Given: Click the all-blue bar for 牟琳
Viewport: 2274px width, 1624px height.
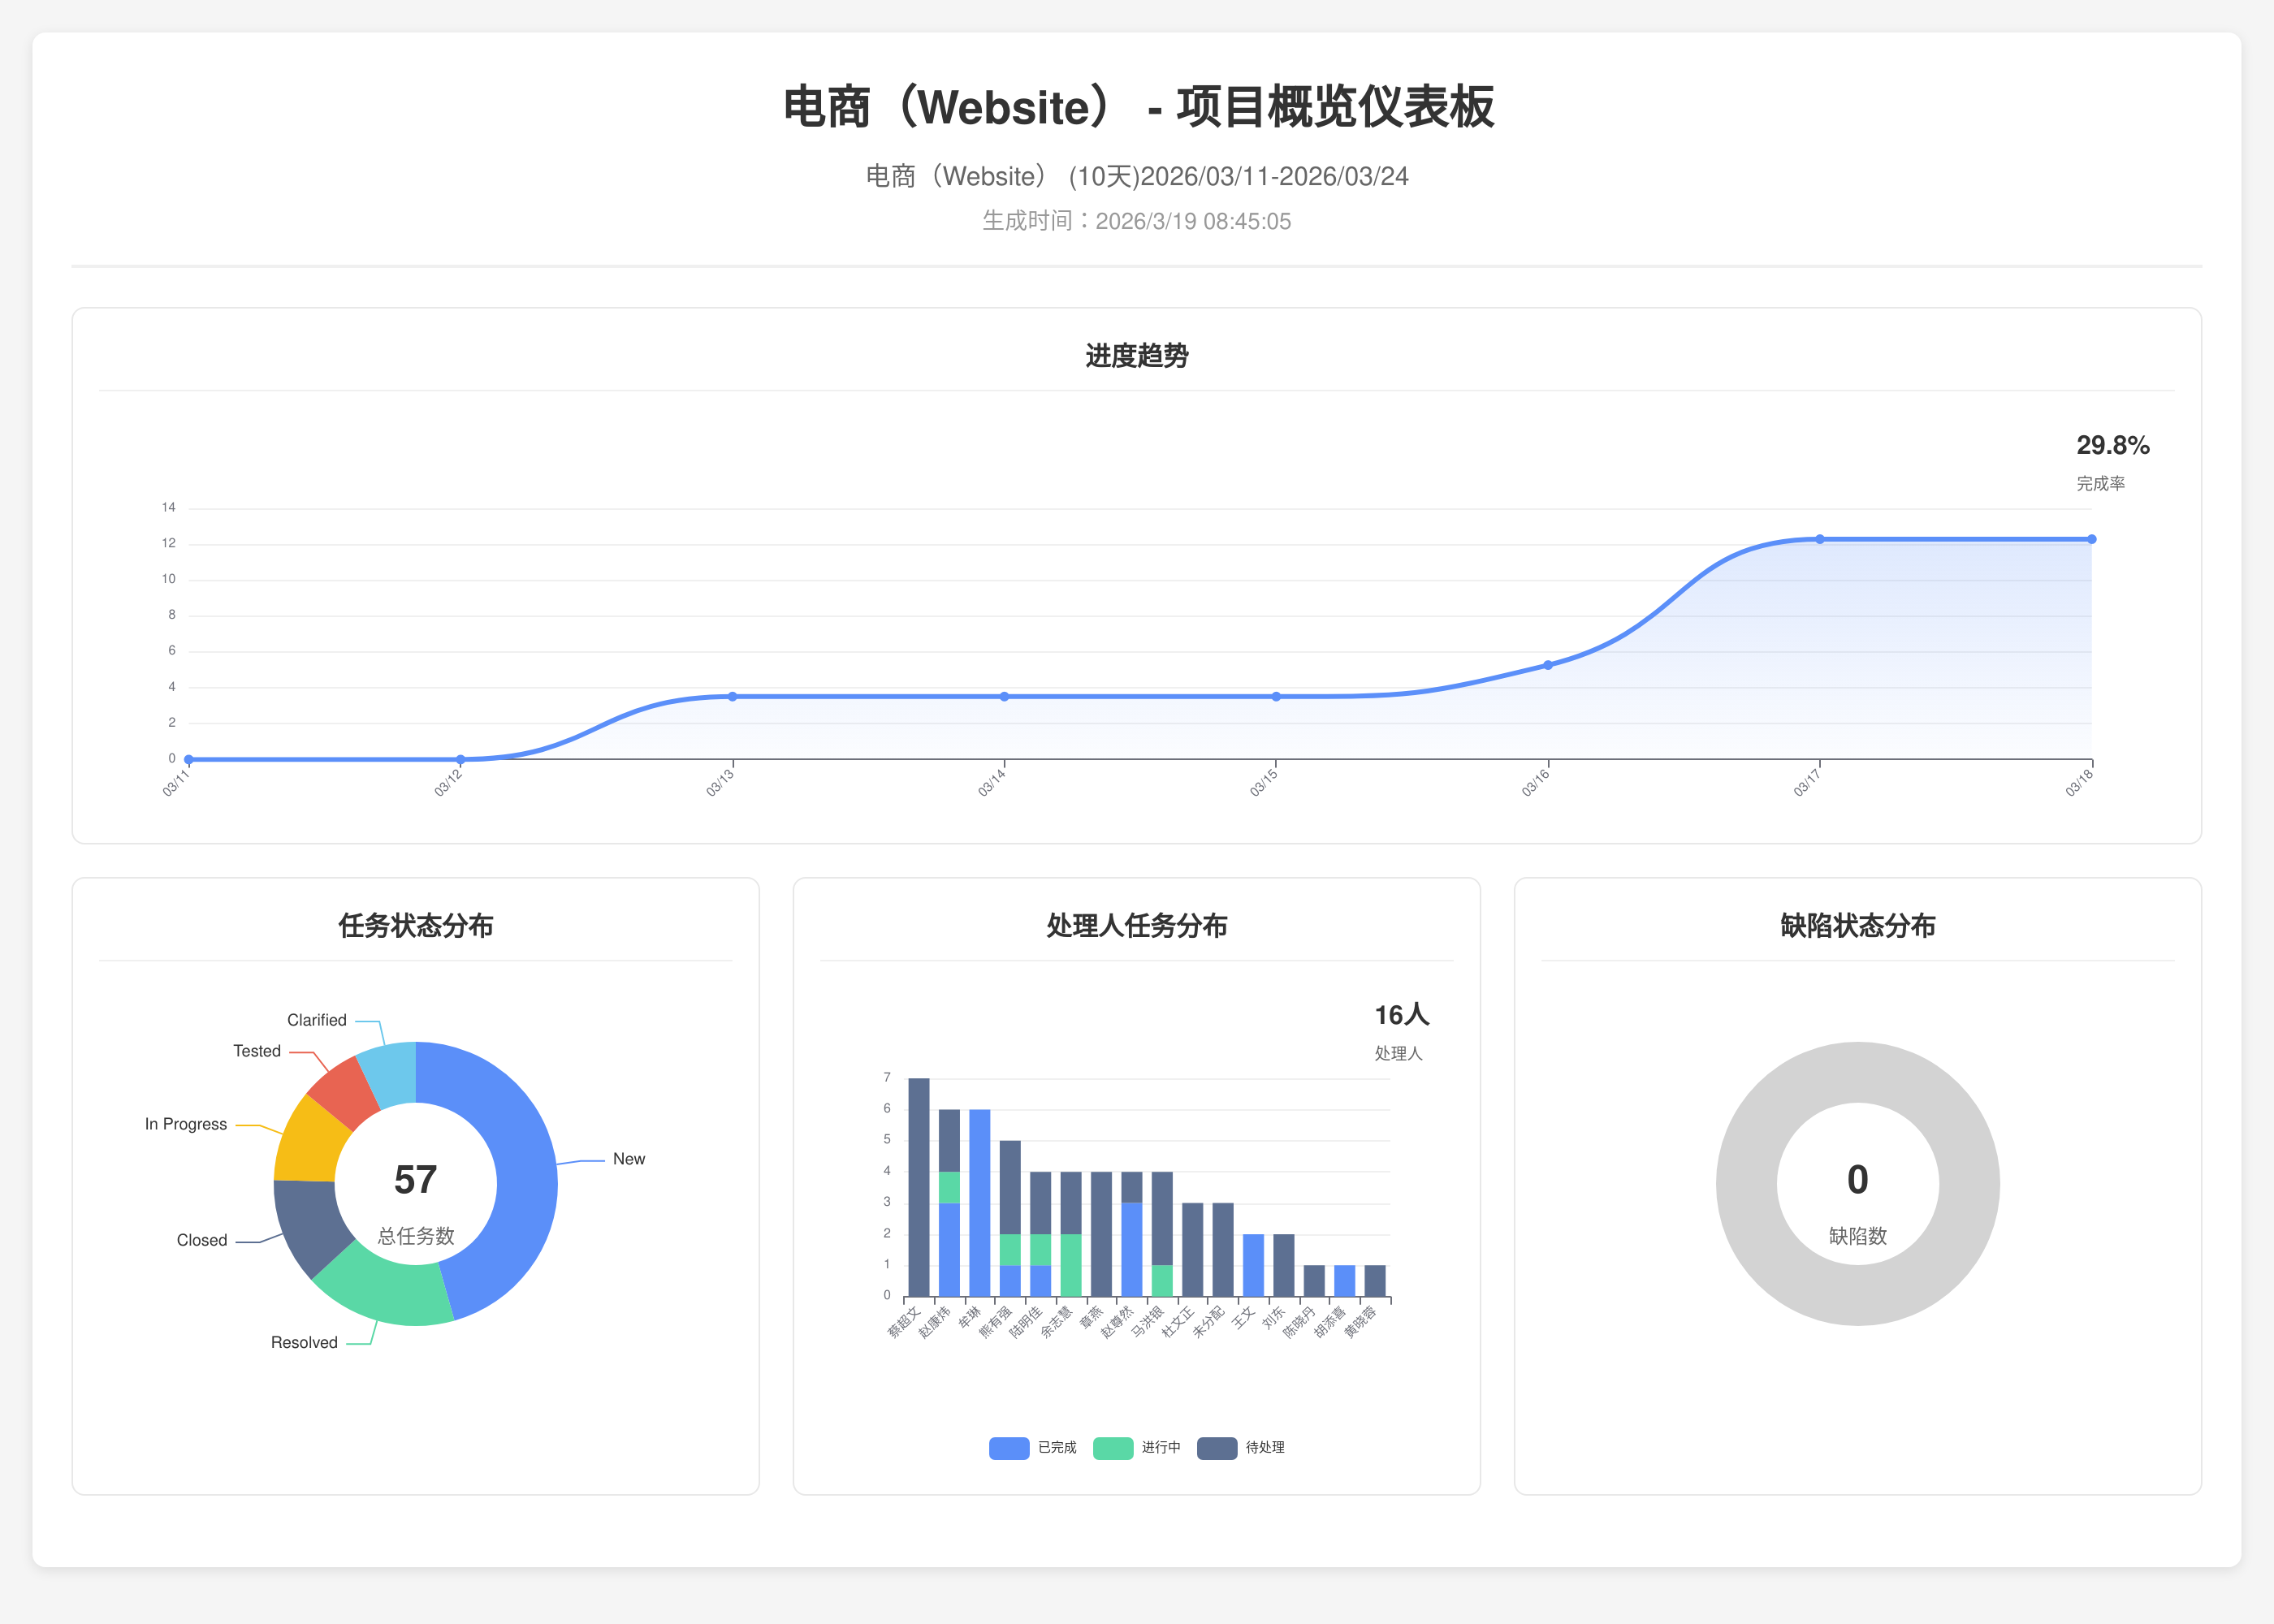Looking at the screenshot, I should click(x=979, y=1203).
